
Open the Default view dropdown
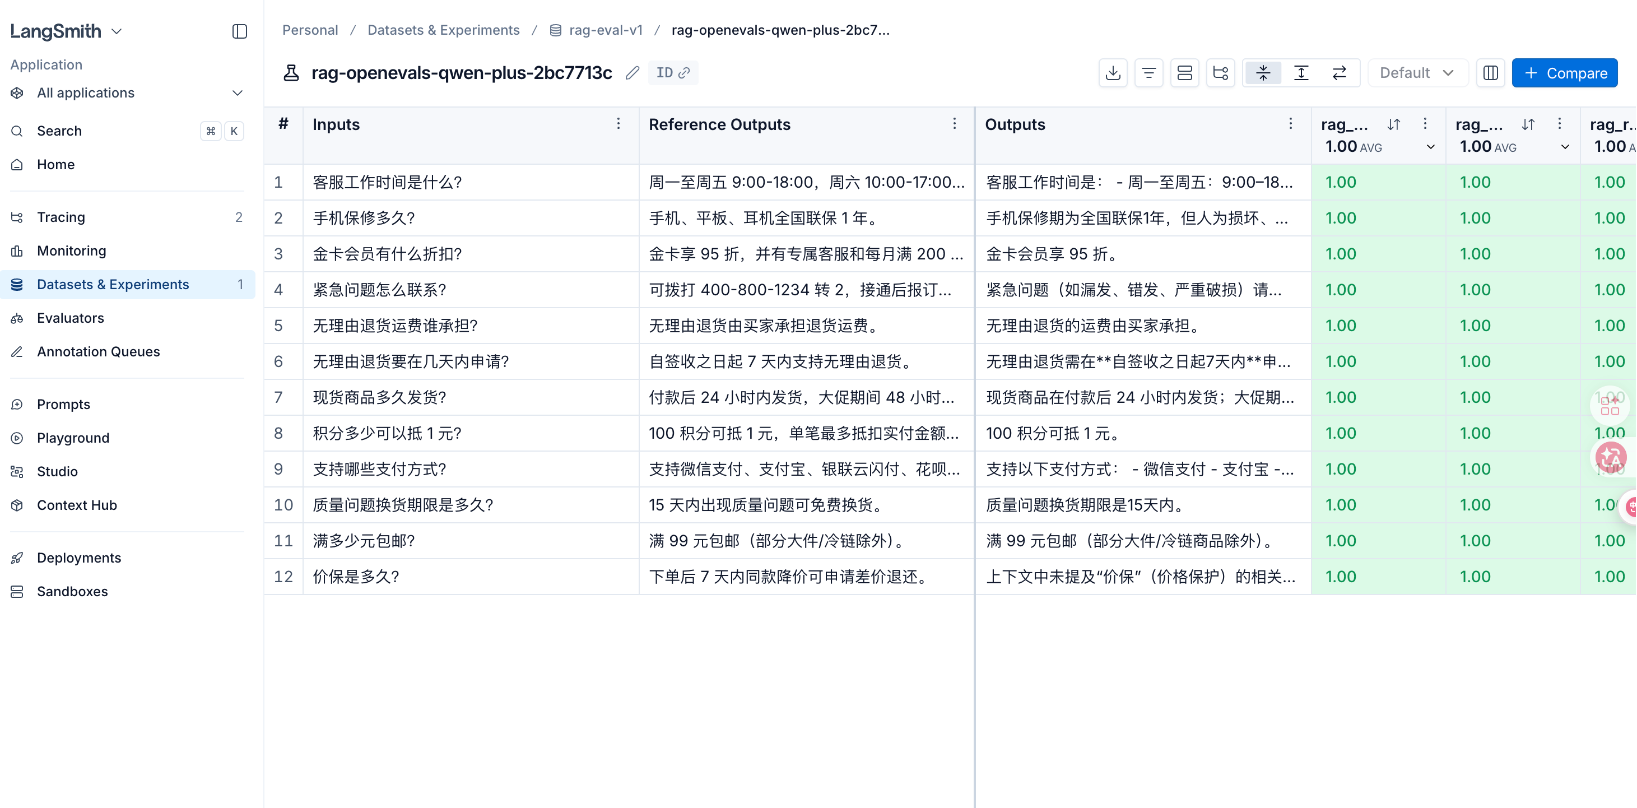tap(1417, 73)
